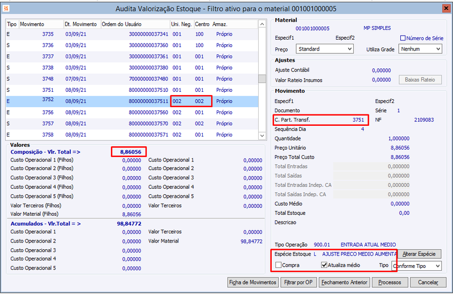Viewport: 453px width, 294px height.
Task: Sort by the Tipo column header
Action: point(12,24)
